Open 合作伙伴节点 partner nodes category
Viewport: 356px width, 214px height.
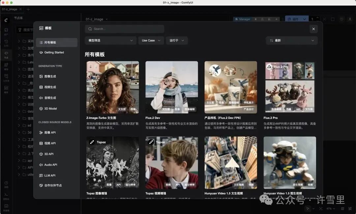(57, 185)
